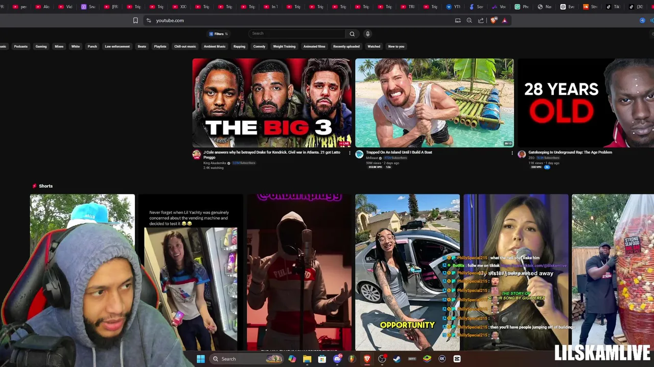Bookmark this page using bookmark icon

tap(135, 20)
